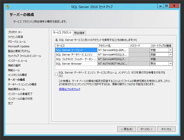This screenshot has height=140, width=184.
Task: Click the アカウント名 column header
Action: pos(113,46)
